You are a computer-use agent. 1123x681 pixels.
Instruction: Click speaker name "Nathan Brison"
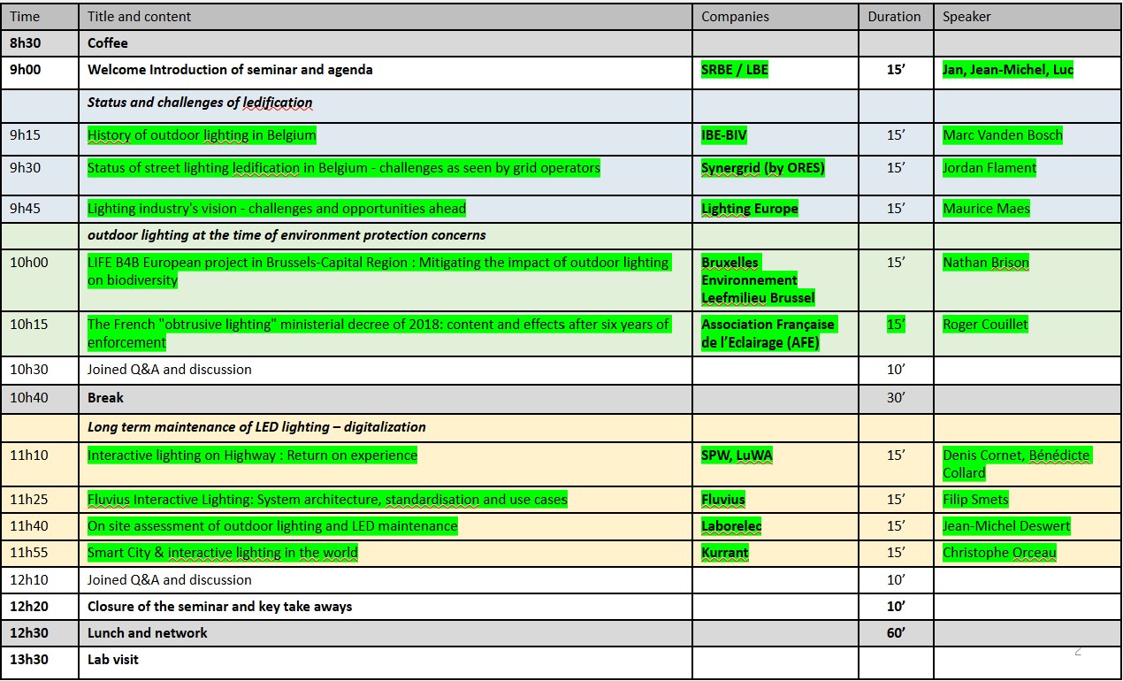pyautogui.click(x=986, y=263)
